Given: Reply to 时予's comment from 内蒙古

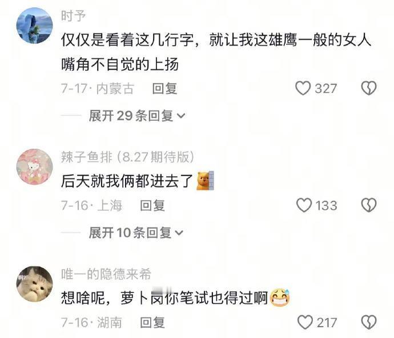Looking at the screenshot, I should 164,88.
